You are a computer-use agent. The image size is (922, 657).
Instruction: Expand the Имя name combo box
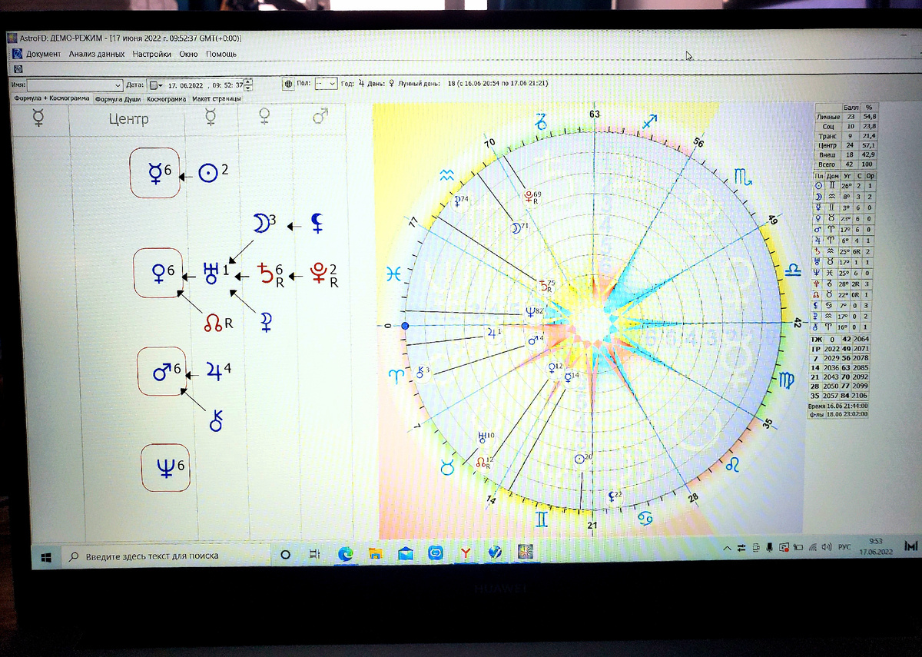pyautogui.click(x=118, y=85)
